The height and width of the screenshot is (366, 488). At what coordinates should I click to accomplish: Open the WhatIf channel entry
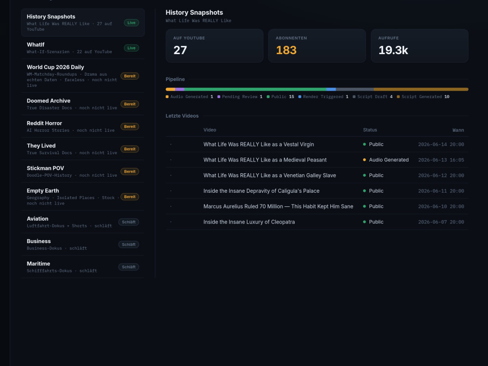point(83,48)
